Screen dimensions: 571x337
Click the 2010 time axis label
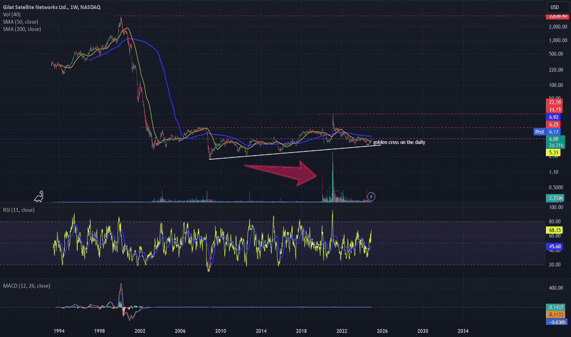pyautogui.click(x=221, y=331)
